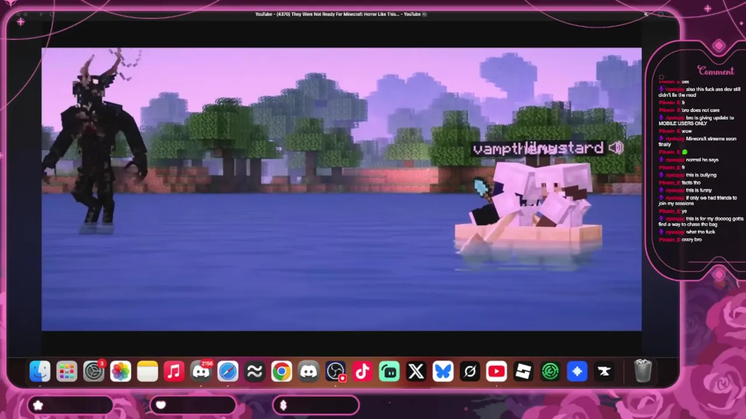Click the chat message "MOBILE USERS ONLY"
Viewport: 746px width, 419px height.
683,123
